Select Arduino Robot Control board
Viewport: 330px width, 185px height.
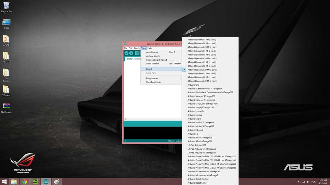[210, 179]
